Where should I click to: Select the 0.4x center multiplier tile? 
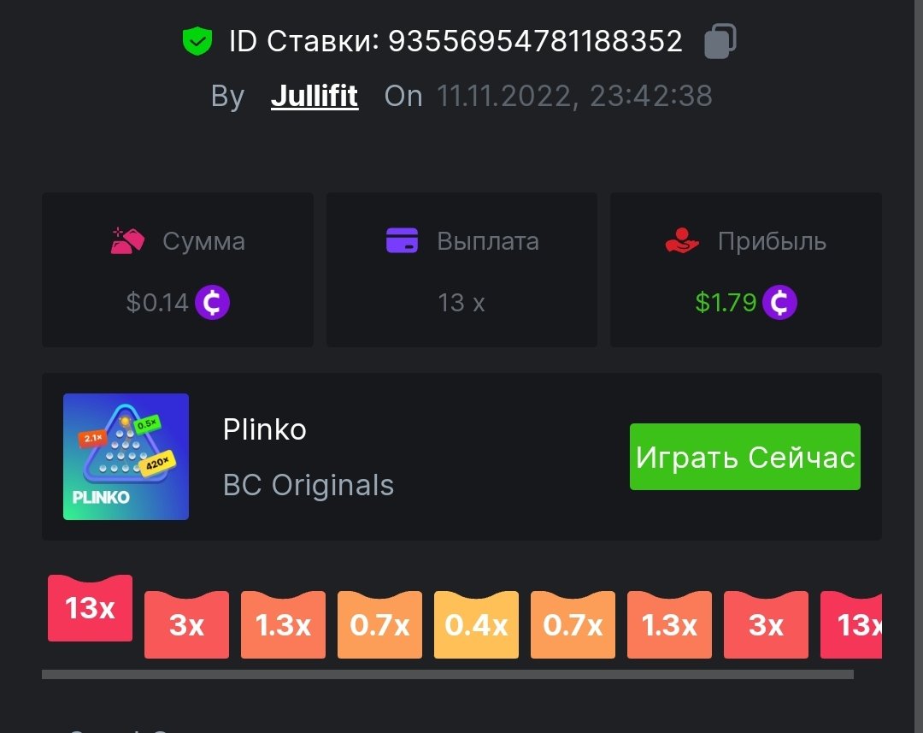point(476,624)
